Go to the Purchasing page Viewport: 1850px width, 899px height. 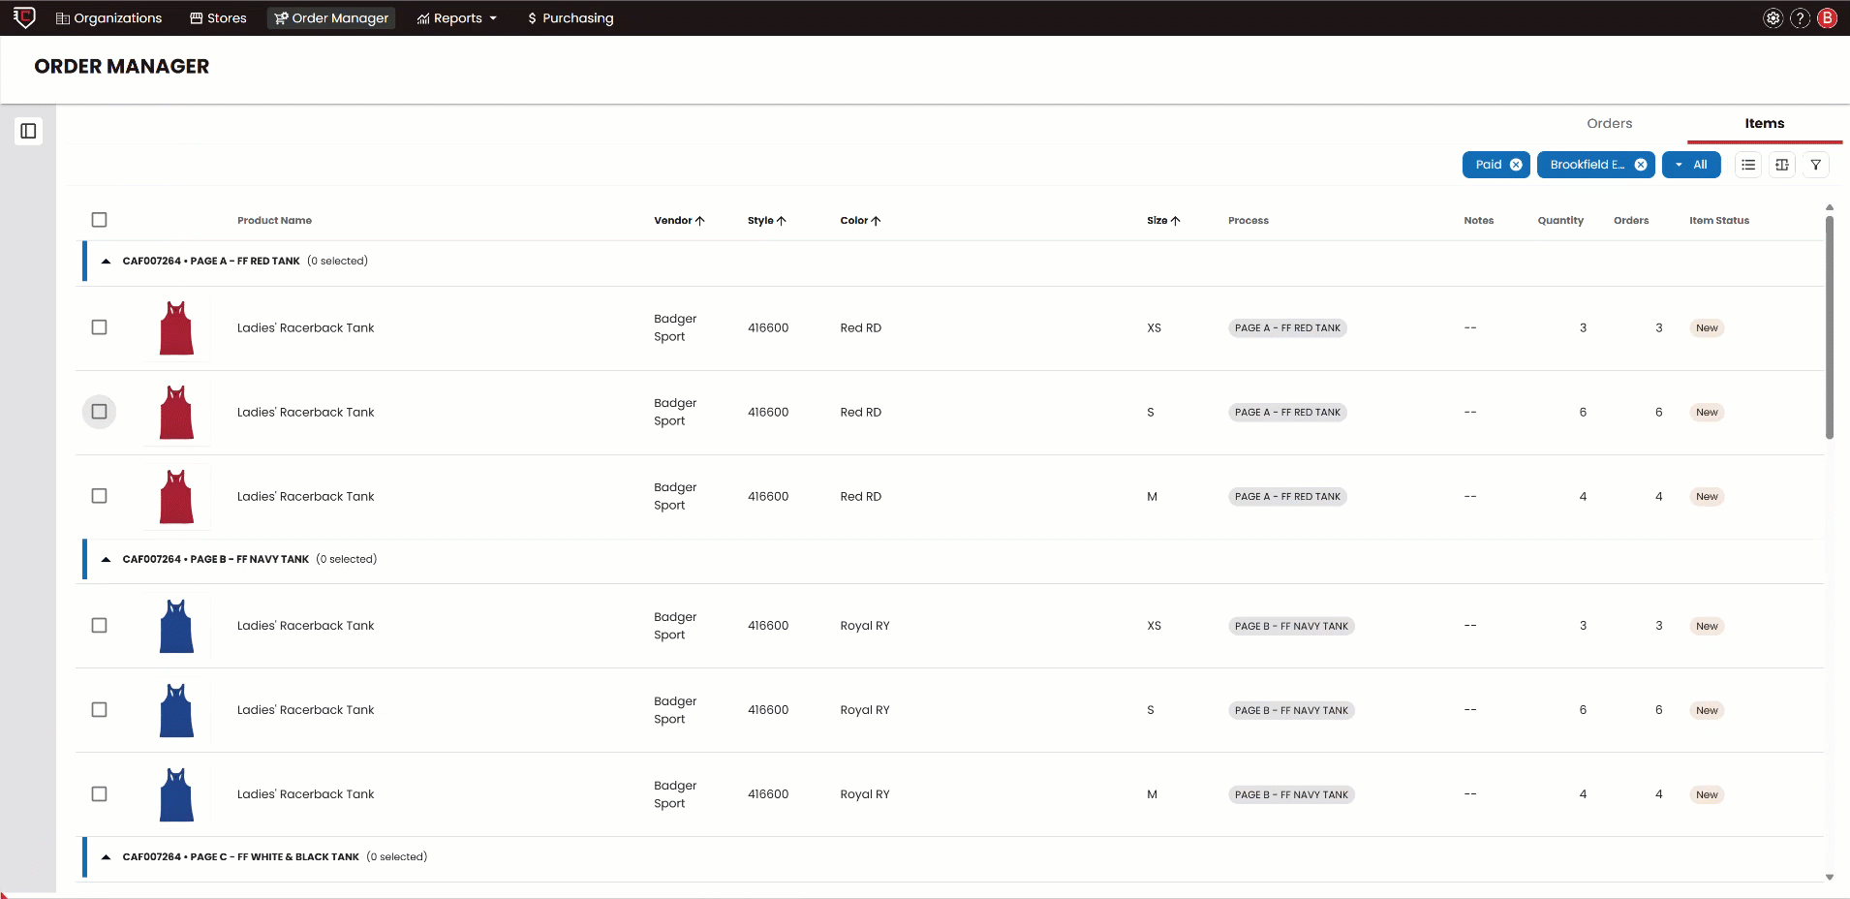point(570,18)
